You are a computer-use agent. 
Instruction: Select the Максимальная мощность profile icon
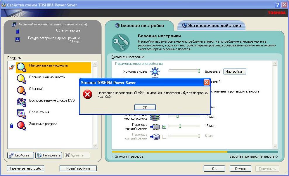(x=22, y=67)
